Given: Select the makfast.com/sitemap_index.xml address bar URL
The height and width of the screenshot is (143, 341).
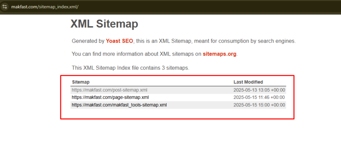Looking at the screenshot, I should point(45,7).
